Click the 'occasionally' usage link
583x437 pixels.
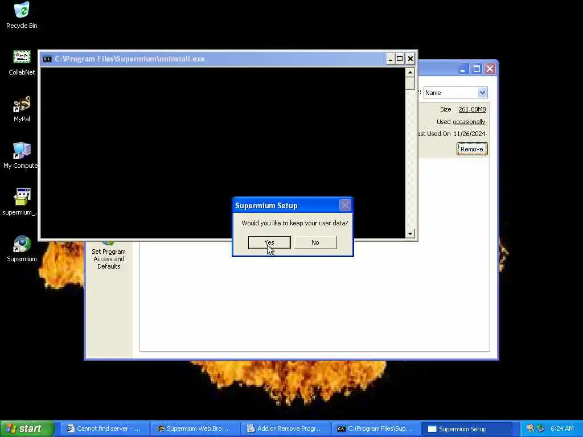[469, 122]
